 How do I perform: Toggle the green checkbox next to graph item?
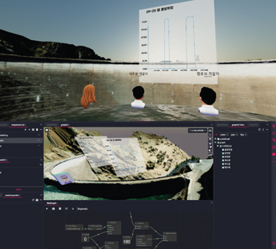point(218,142)
